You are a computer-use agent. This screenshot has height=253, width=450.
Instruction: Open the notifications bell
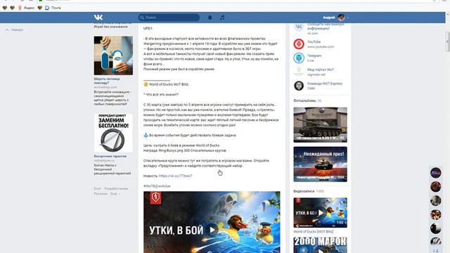(x=210, y=18)
